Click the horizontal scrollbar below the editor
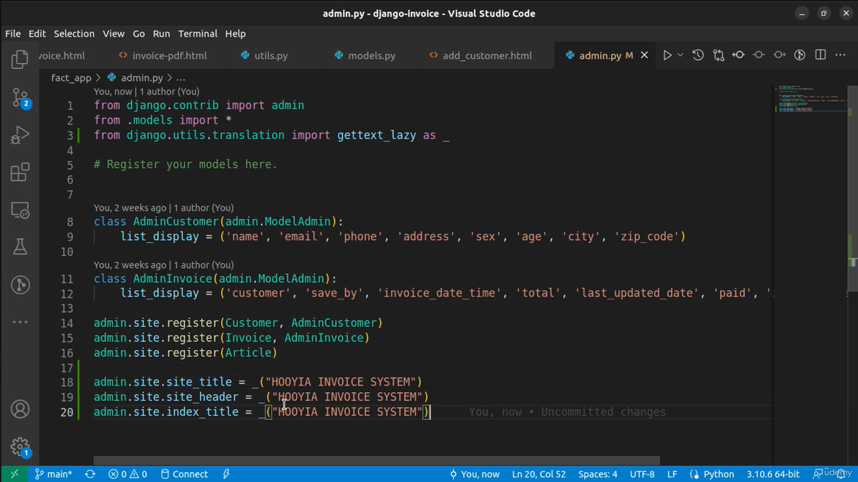Viewport: 858px width, 482px height. (x=377, y=461)
